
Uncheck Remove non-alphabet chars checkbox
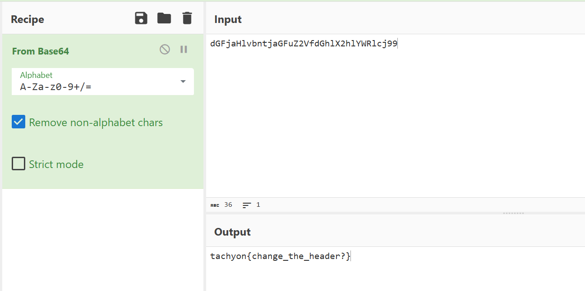pyautogui.click(x=18, y=122)
